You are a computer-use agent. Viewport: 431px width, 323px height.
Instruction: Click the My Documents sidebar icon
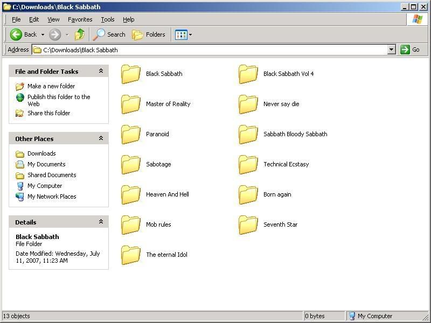20,164
